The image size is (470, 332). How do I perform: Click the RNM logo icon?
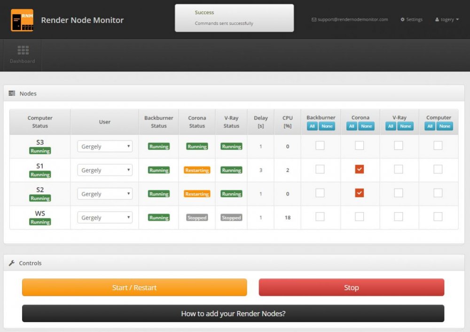coord(22,20)
